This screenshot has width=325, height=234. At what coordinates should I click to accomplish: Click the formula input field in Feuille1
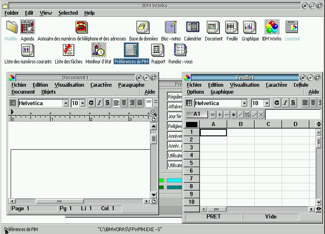(292, 115)
